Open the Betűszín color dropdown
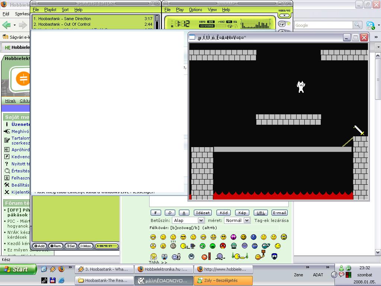Viewport: 381px width, 286px height. pyautogui.click(x=188, y=220)
